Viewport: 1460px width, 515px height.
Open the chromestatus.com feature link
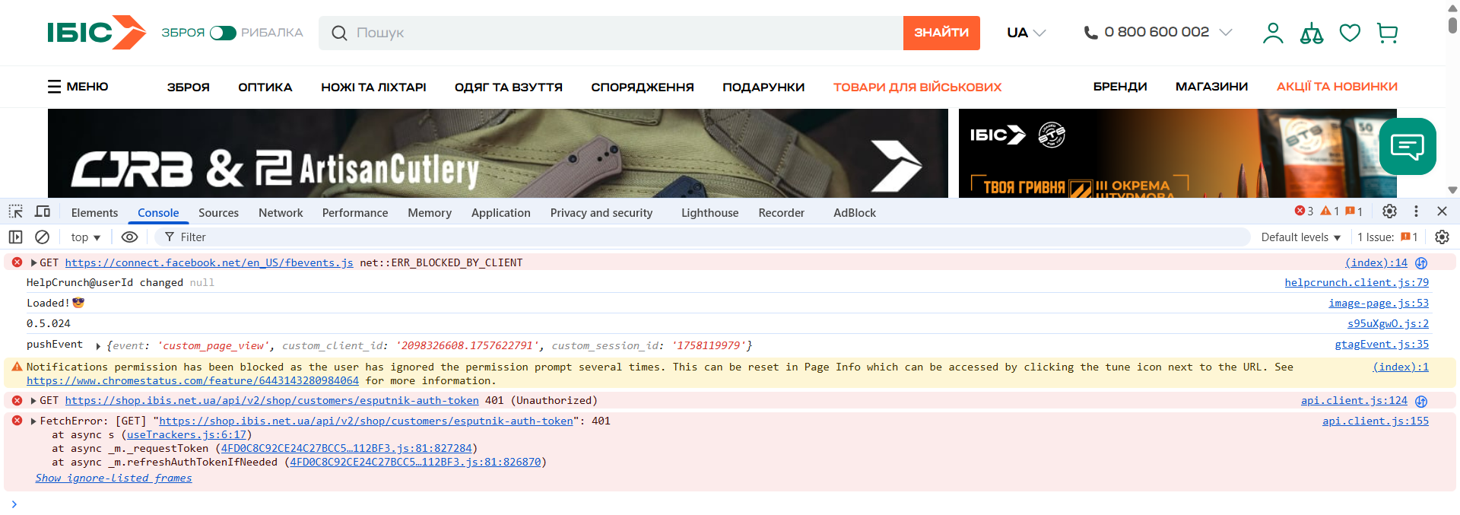pyautogui.click(x=192, y=380)
